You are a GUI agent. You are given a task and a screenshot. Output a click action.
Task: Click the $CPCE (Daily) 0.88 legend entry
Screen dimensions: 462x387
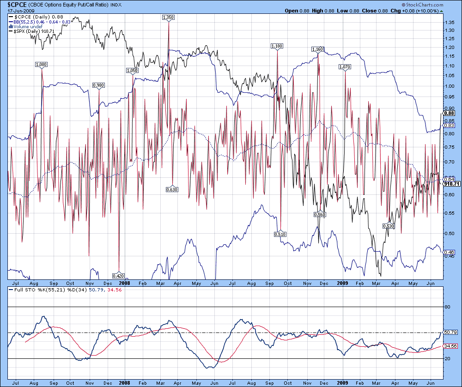click(36, 17)
